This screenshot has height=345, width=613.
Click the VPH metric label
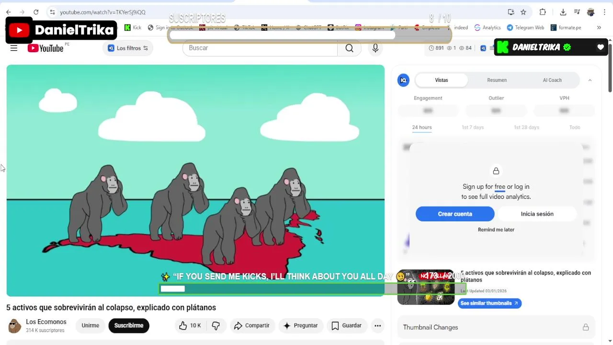[x=564, y=98]
